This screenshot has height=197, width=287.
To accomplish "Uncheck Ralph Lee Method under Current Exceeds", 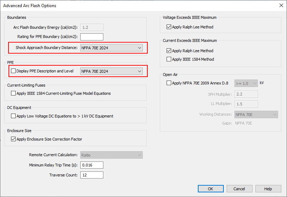I will pyautogui.click(x=169, y=51).
